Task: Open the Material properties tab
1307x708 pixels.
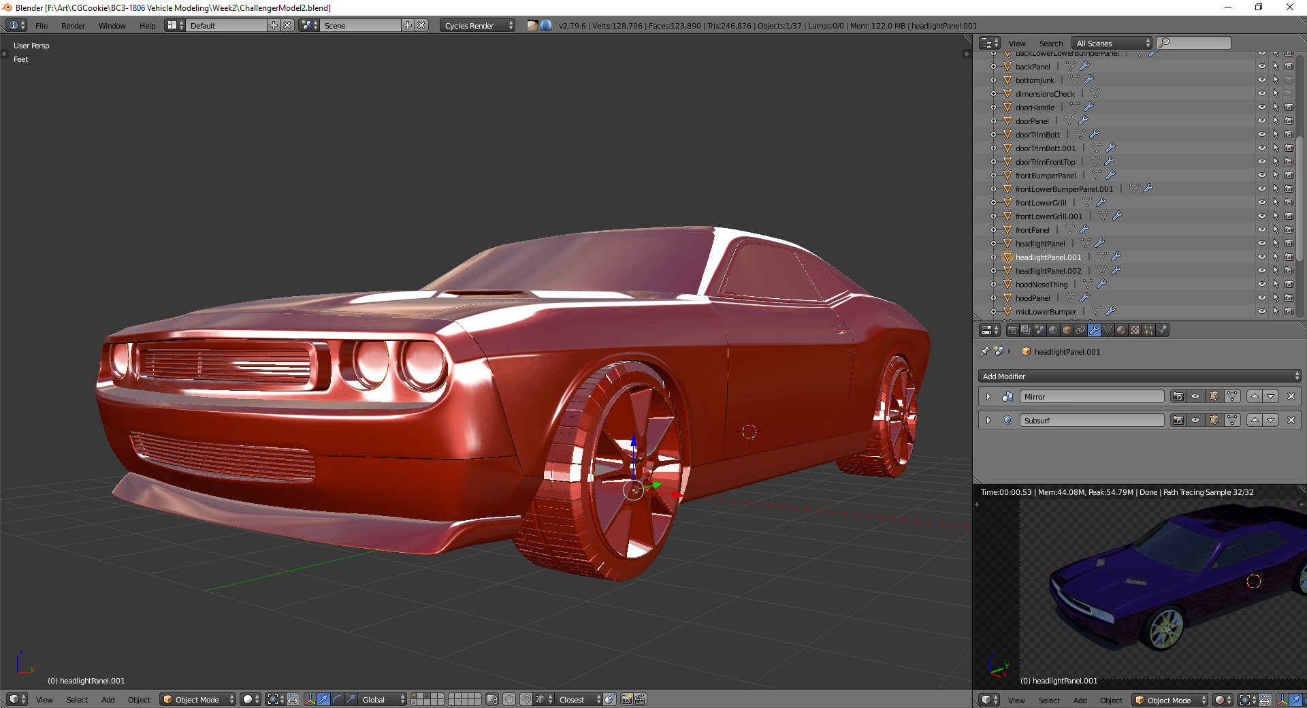Action: [x=1121, y=330]
